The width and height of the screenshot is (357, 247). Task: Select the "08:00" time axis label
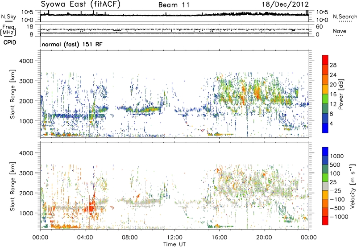pos(130,238)
